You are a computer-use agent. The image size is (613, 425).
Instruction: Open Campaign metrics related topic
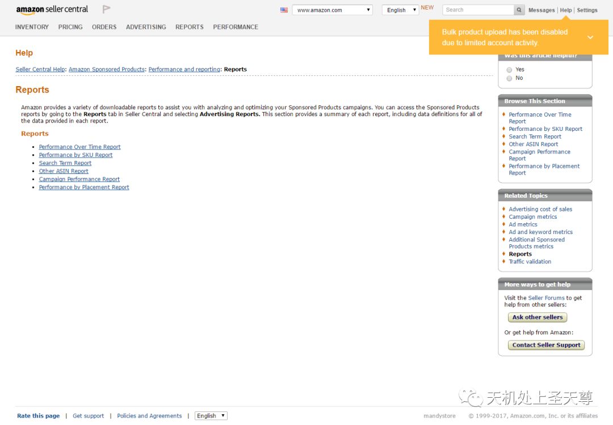(x=532, y=216)
